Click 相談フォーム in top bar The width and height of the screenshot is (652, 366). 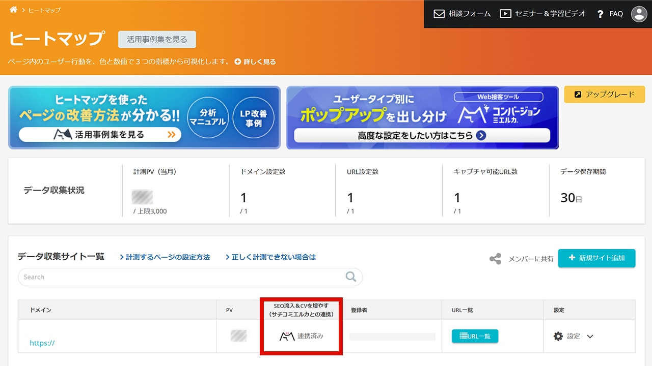click(470, 14)
